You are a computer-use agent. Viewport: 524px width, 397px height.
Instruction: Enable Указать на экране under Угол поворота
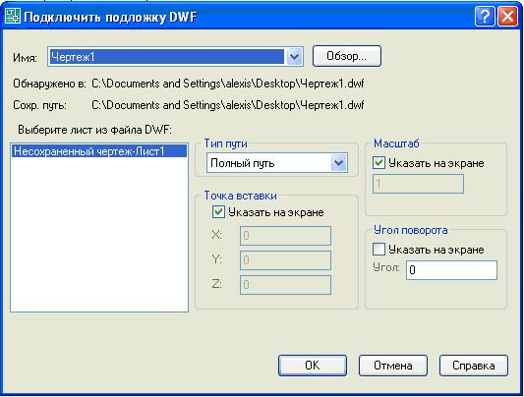(378, 250)
